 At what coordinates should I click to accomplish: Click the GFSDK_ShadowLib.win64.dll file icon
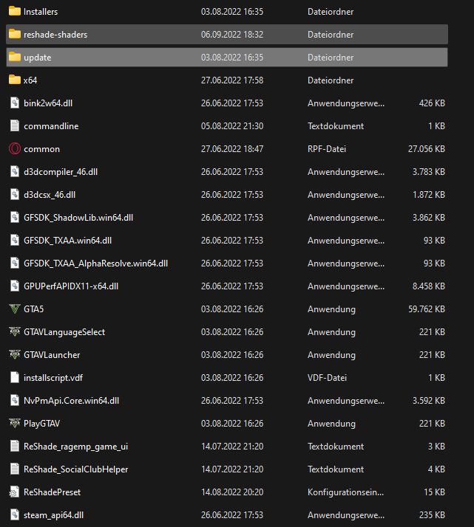pos(15,218)
